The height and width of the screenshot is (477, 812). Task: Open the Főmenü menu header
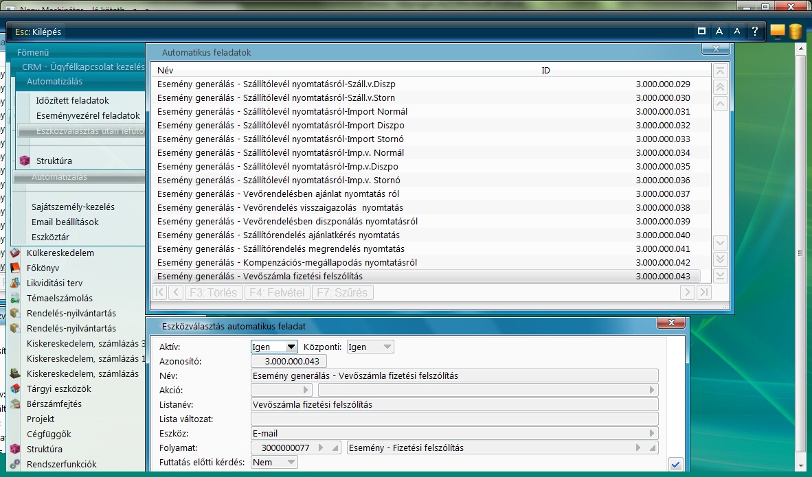click(33, 52)
